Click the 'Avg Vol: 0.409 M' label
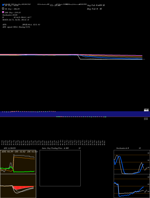This screenshot has height=198, width=150. point(96,5)
